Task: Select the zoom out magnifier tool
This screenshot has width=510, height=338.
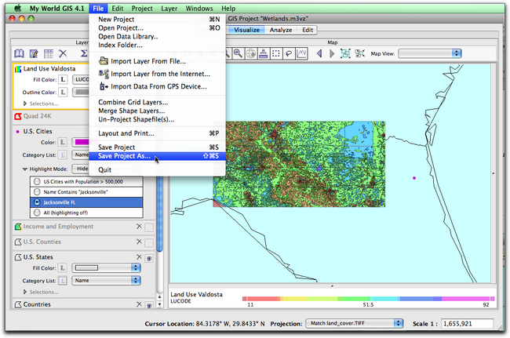Action: pyautogui.click(x=239, y=53)
